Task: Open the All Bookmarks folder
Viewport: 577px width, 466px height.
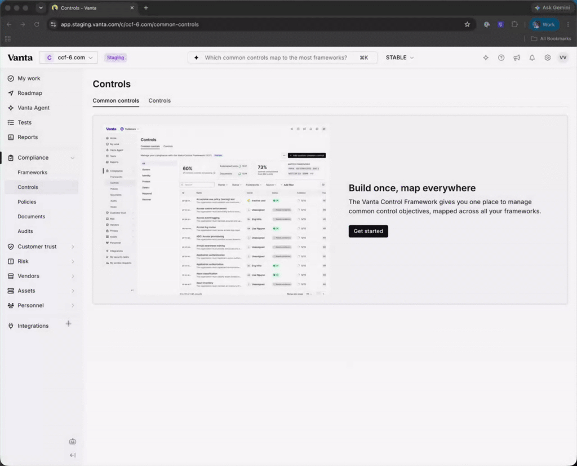Action: coord(551,39)
